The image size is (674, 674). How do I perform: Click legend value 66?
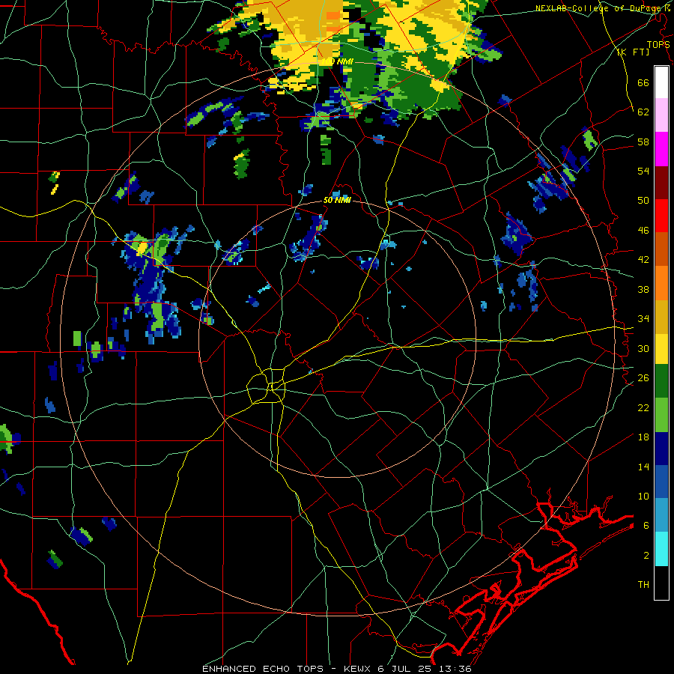point(643,82)
